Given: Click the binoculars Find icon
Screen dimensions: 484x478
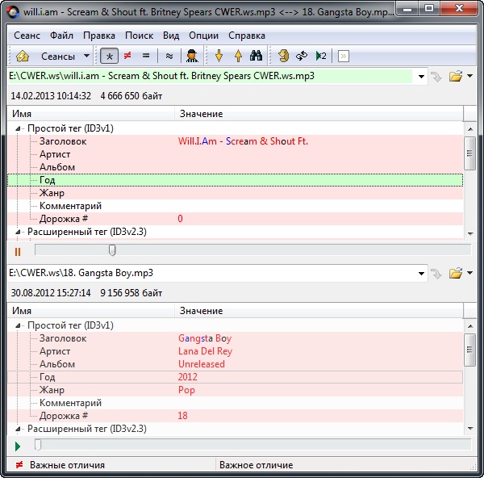Looking at the screenshot, I should tap(257, 56).
